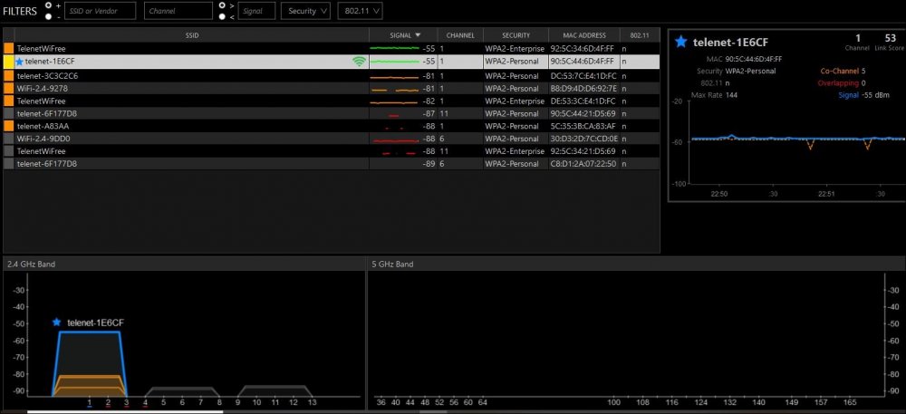Click the orange color box beside telenet-3C3C2C6
The height and width of the screenshot is (414, 906).
(x=9, y=75)
